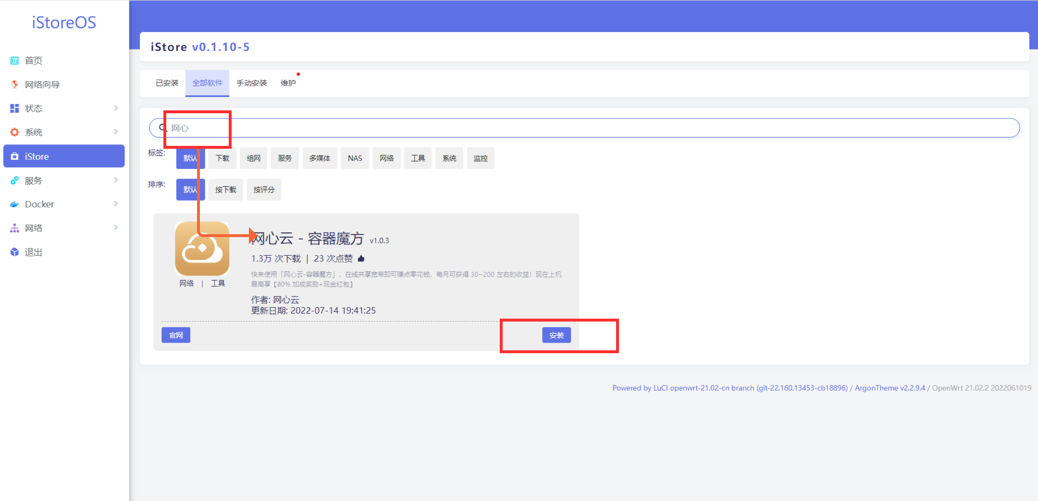This screenshot has height=501, width=1038.
Task: Select the 系统 tag filter
Action: 449,158
